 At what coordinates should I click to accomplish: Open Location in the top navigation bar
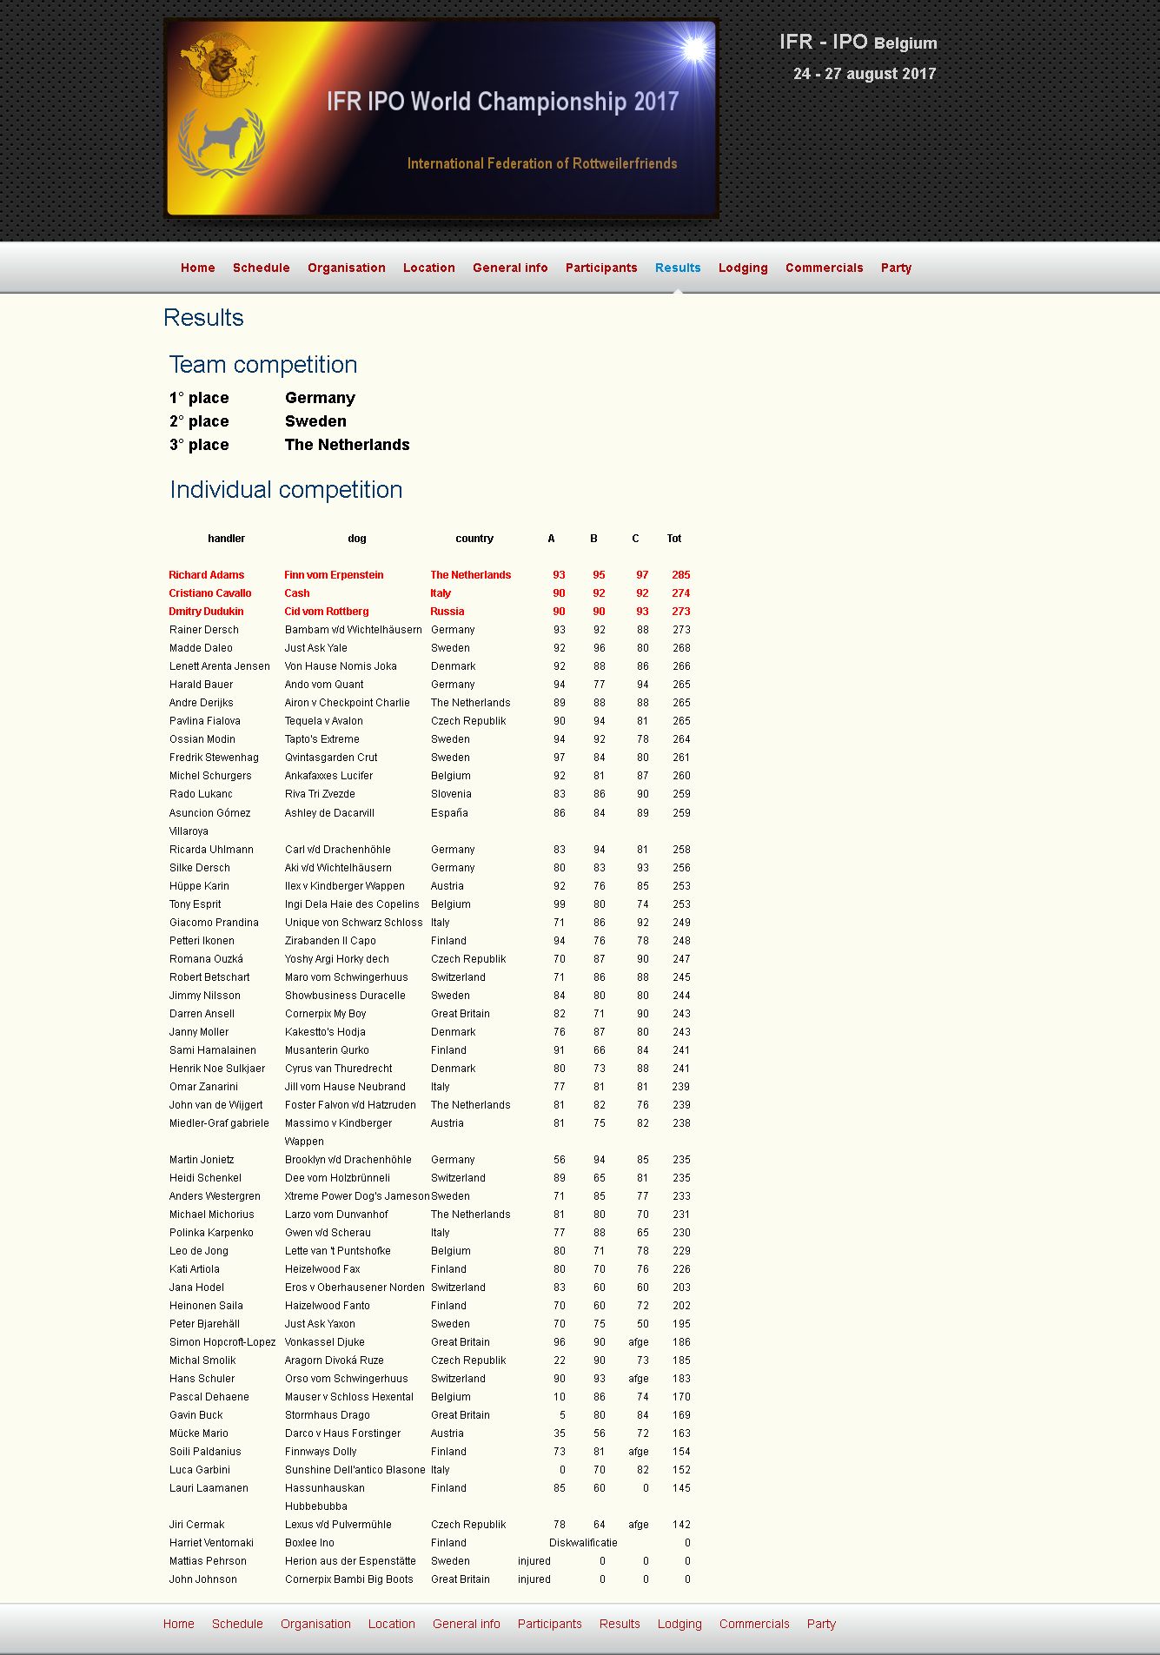(x=428, y=268)
